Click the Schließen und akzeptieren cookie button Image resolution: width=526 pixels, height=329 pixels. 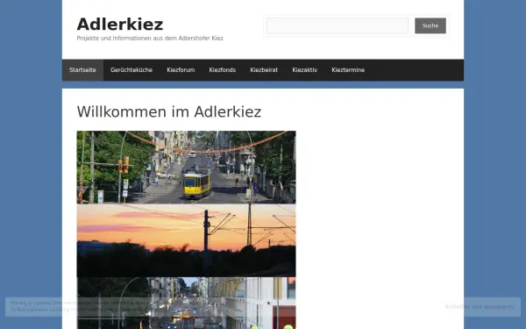coord(479,307)
